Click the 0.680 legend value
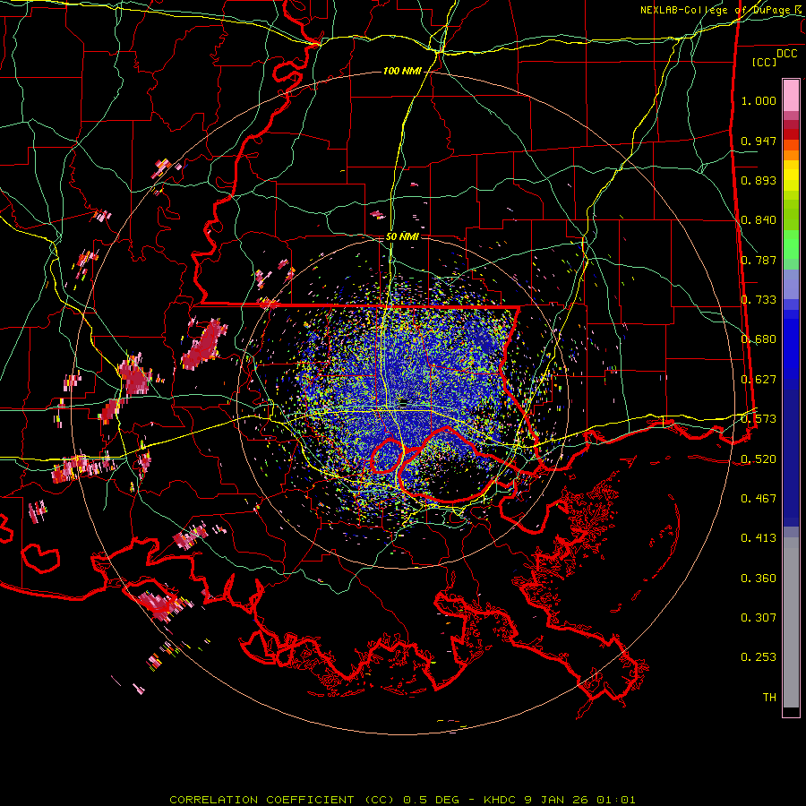Image resolution: width=806 pixels, height=806 pixels. pos(759,339)
